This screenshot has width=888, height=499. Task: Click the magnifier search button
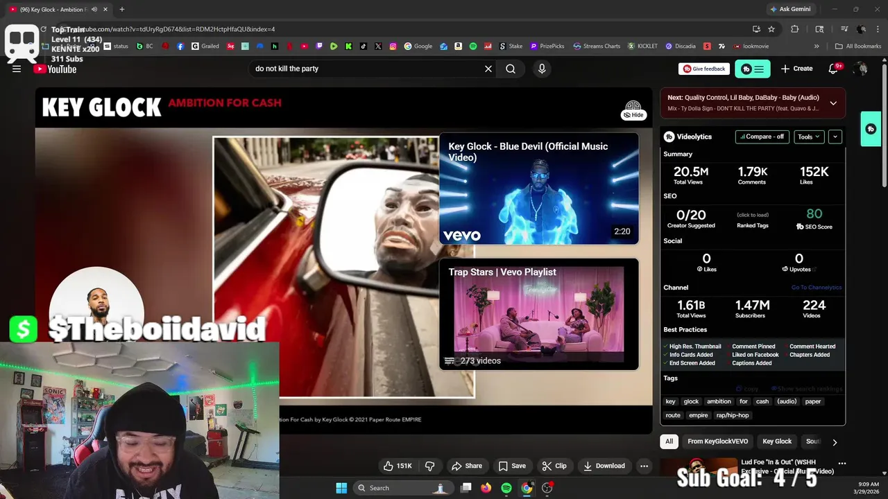coord(511,69)
